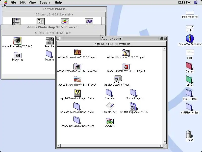Collapse Applications window with windowshade box
202x152 pixels.
[165, 38]
